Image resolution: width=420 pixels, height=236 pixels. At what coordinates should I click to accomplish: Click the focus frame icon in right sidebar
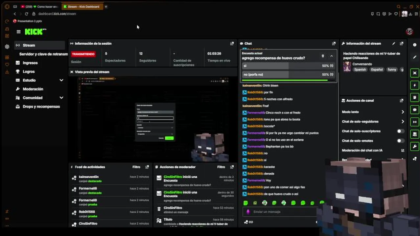tap(415, 73)
